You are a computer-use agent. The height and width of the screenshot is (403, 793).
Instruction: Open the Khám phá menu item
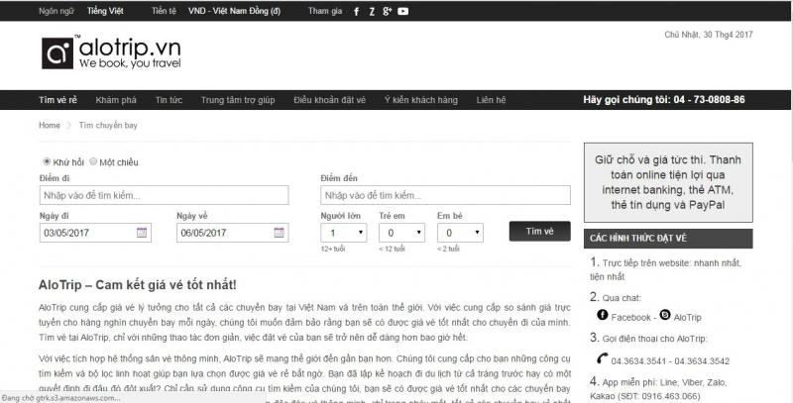click(x=116, y=100)
